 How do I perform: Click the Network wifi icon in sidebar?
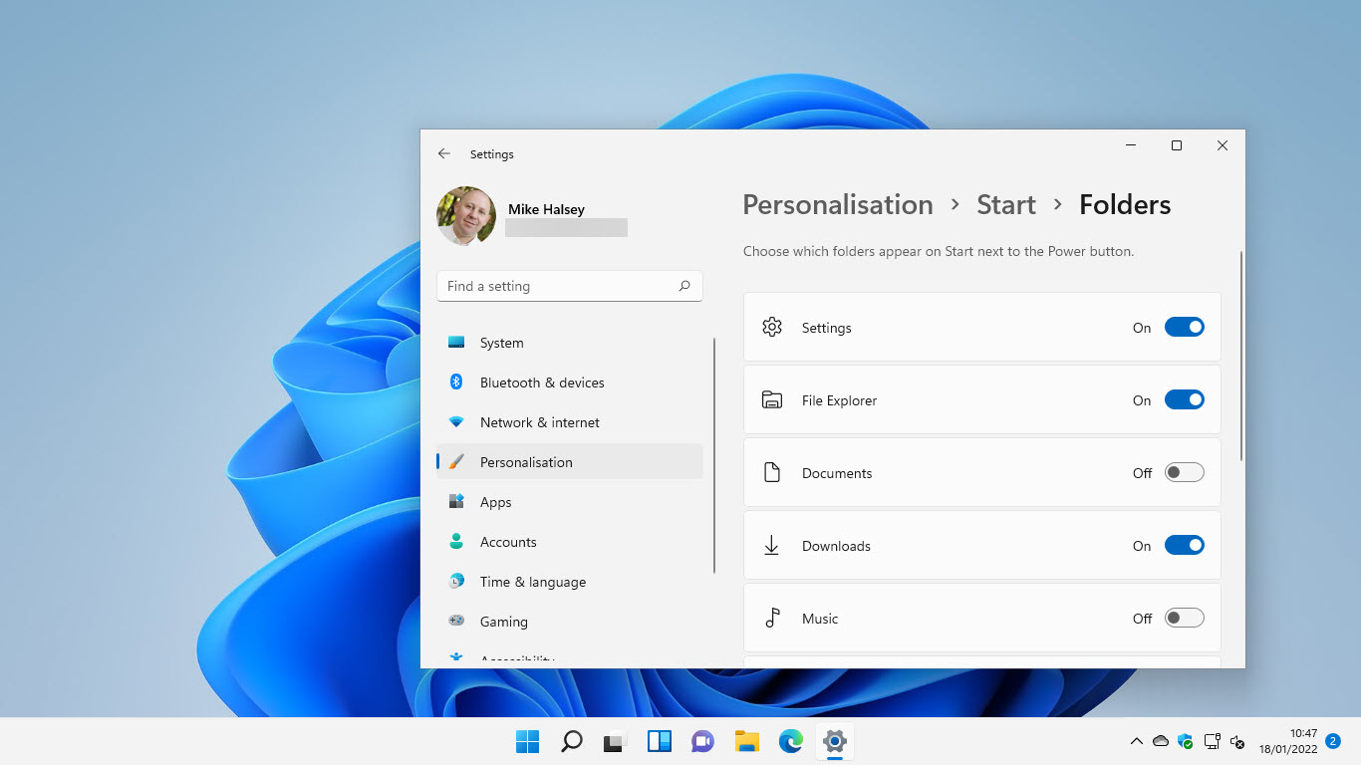(456, 422)
